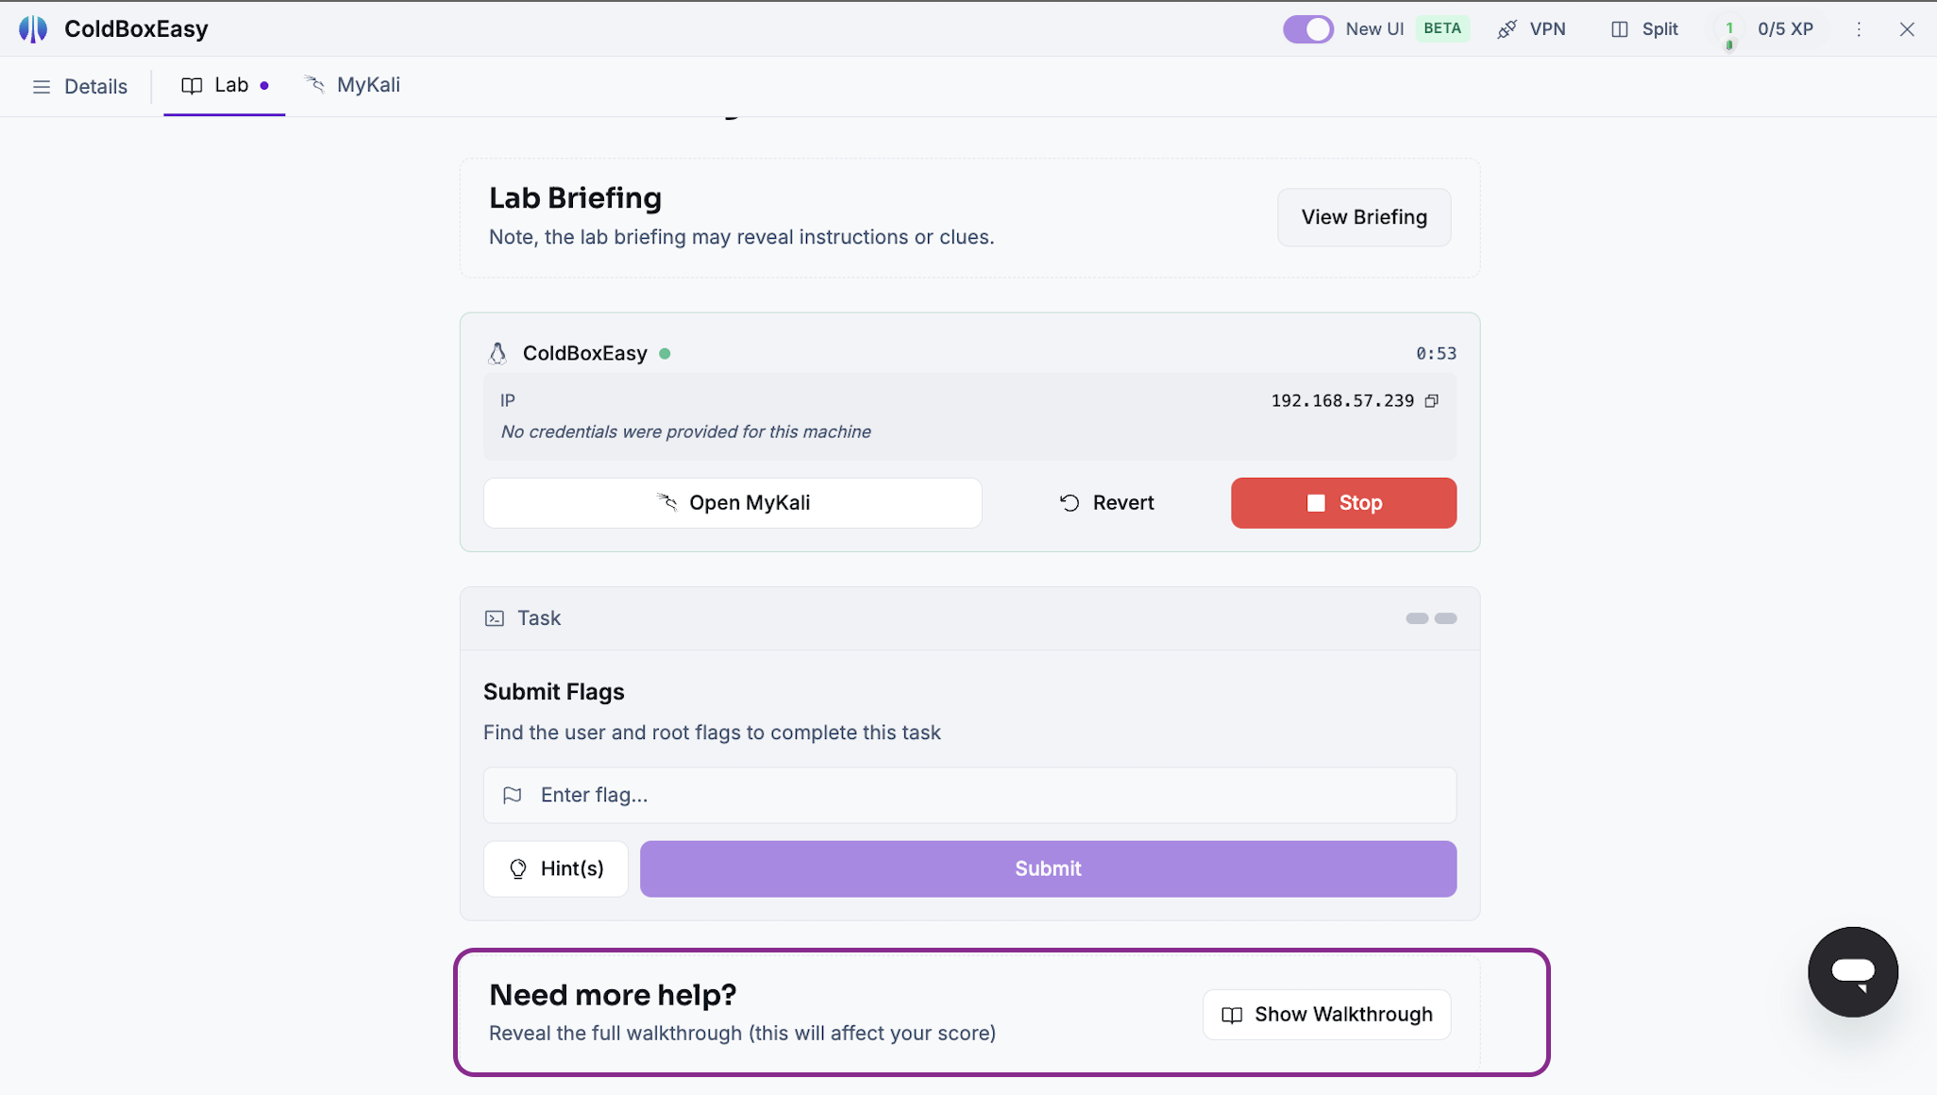
Task: Click the XP streak indicator icon
Action: [x=1729, y=34]
